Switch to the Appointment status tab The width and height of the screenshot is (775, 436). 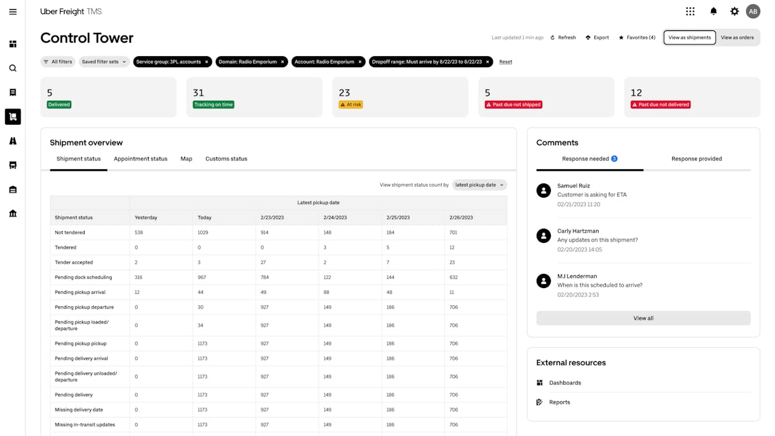tap(140, 158)
